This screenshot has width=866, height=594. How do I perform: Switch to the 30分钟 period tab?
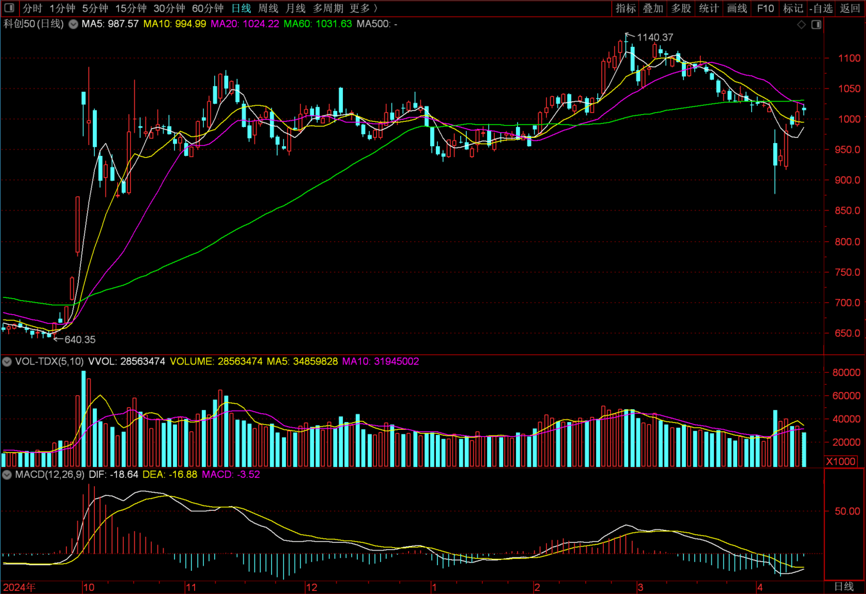(169, 8)
